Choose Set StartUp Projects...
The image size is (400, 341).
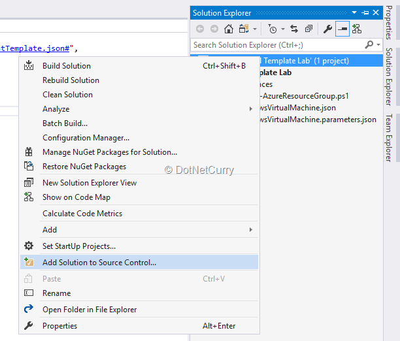[x=139, y=246]
